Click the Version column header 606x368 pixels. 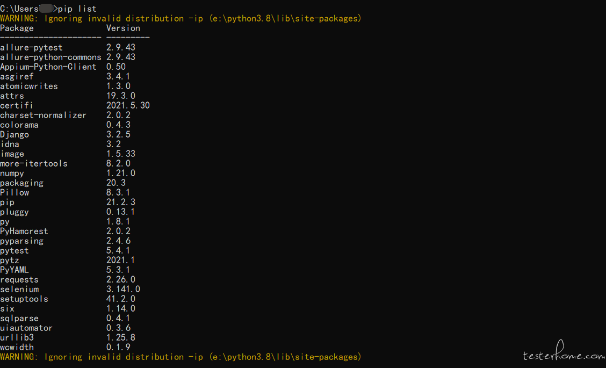(x=123, y=28)
